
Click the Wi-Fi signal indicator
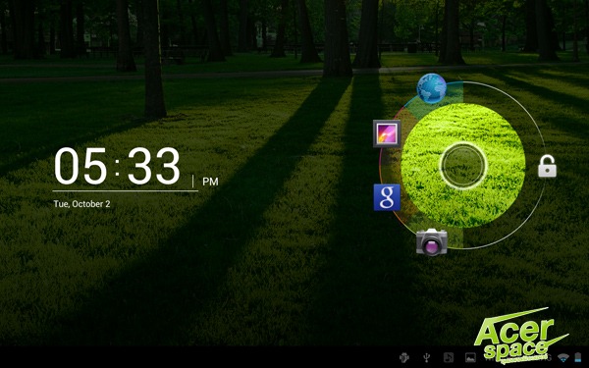563,357
